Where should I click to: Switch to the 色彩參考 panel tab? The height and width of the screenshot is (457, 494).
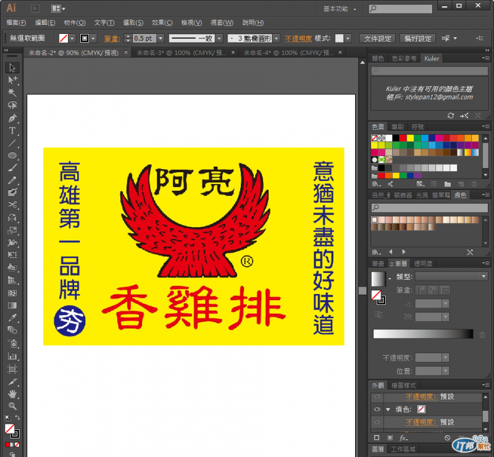pyautogui.click(x=404, y=58)
